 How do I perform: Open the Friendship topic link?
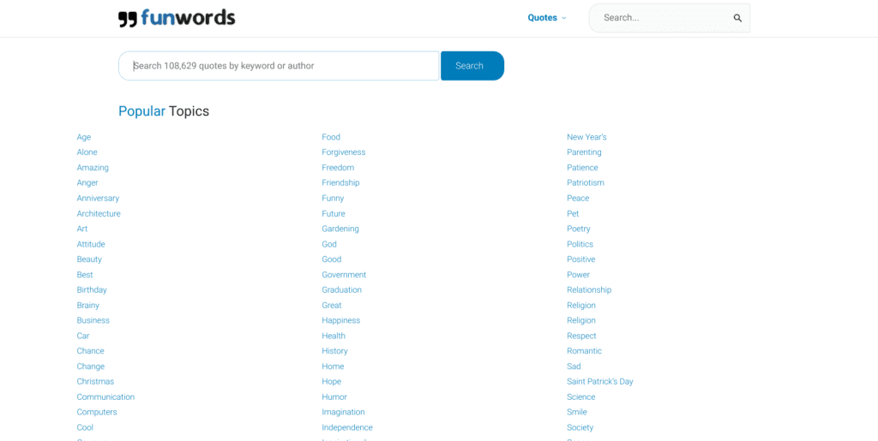(x=340, y=182)
